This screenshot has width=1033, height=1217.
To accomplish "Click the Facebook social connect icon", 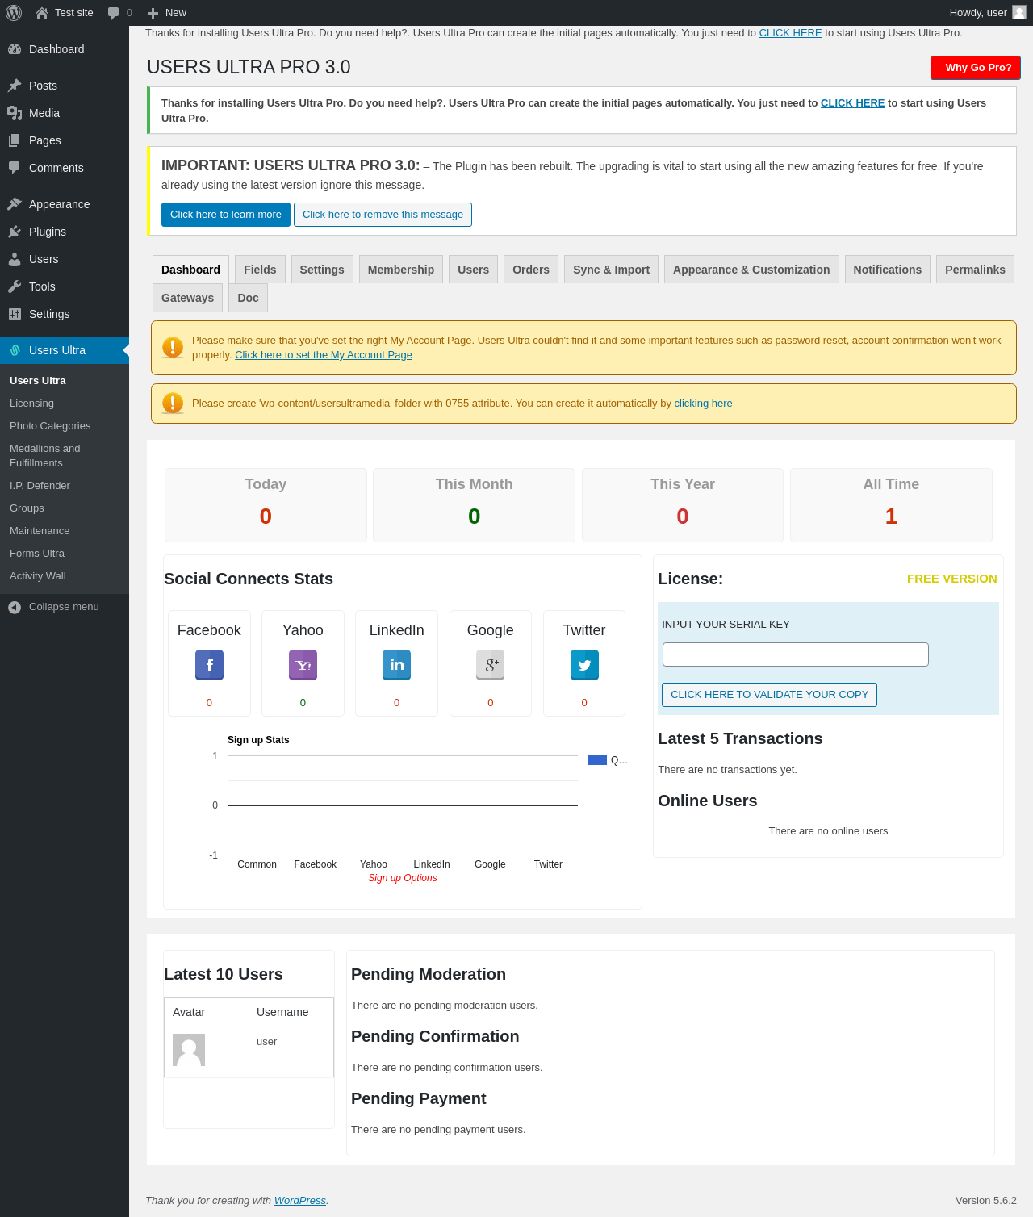I will 209,665.
